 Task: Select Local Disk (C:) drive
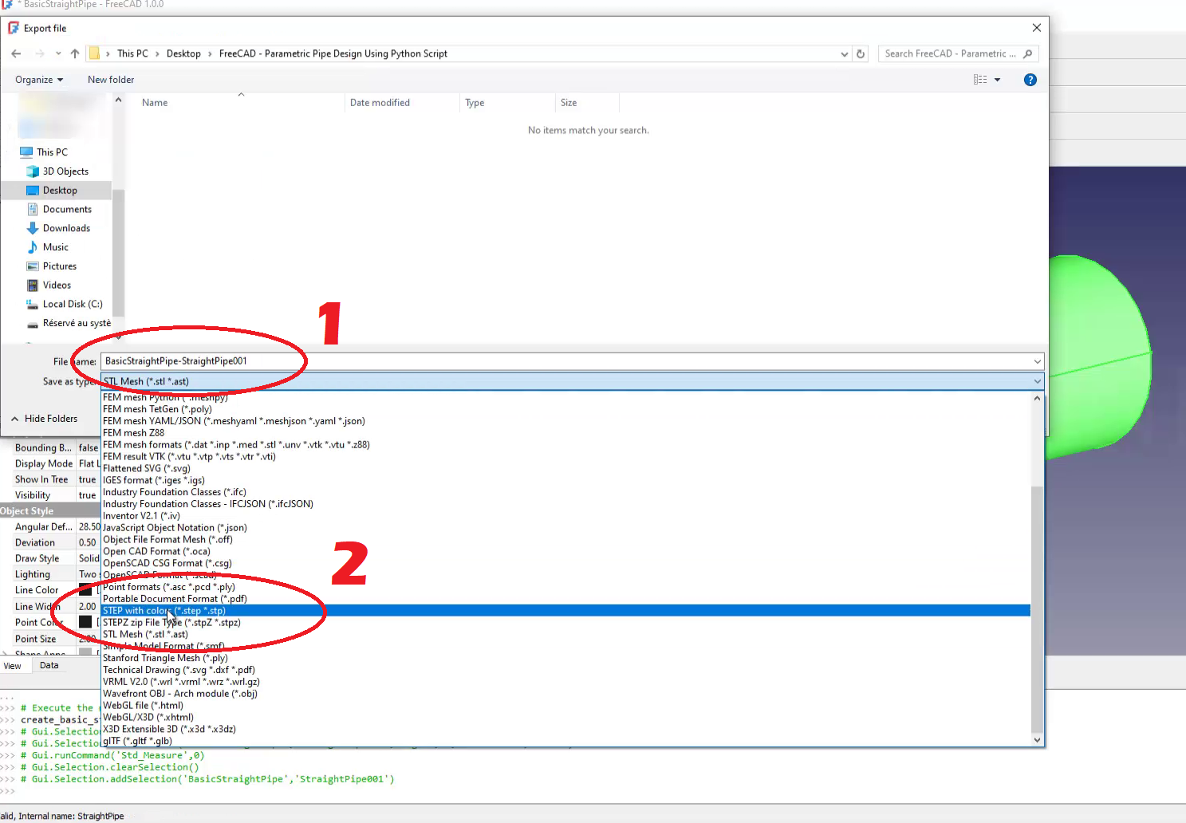click(x=72, y=304)
